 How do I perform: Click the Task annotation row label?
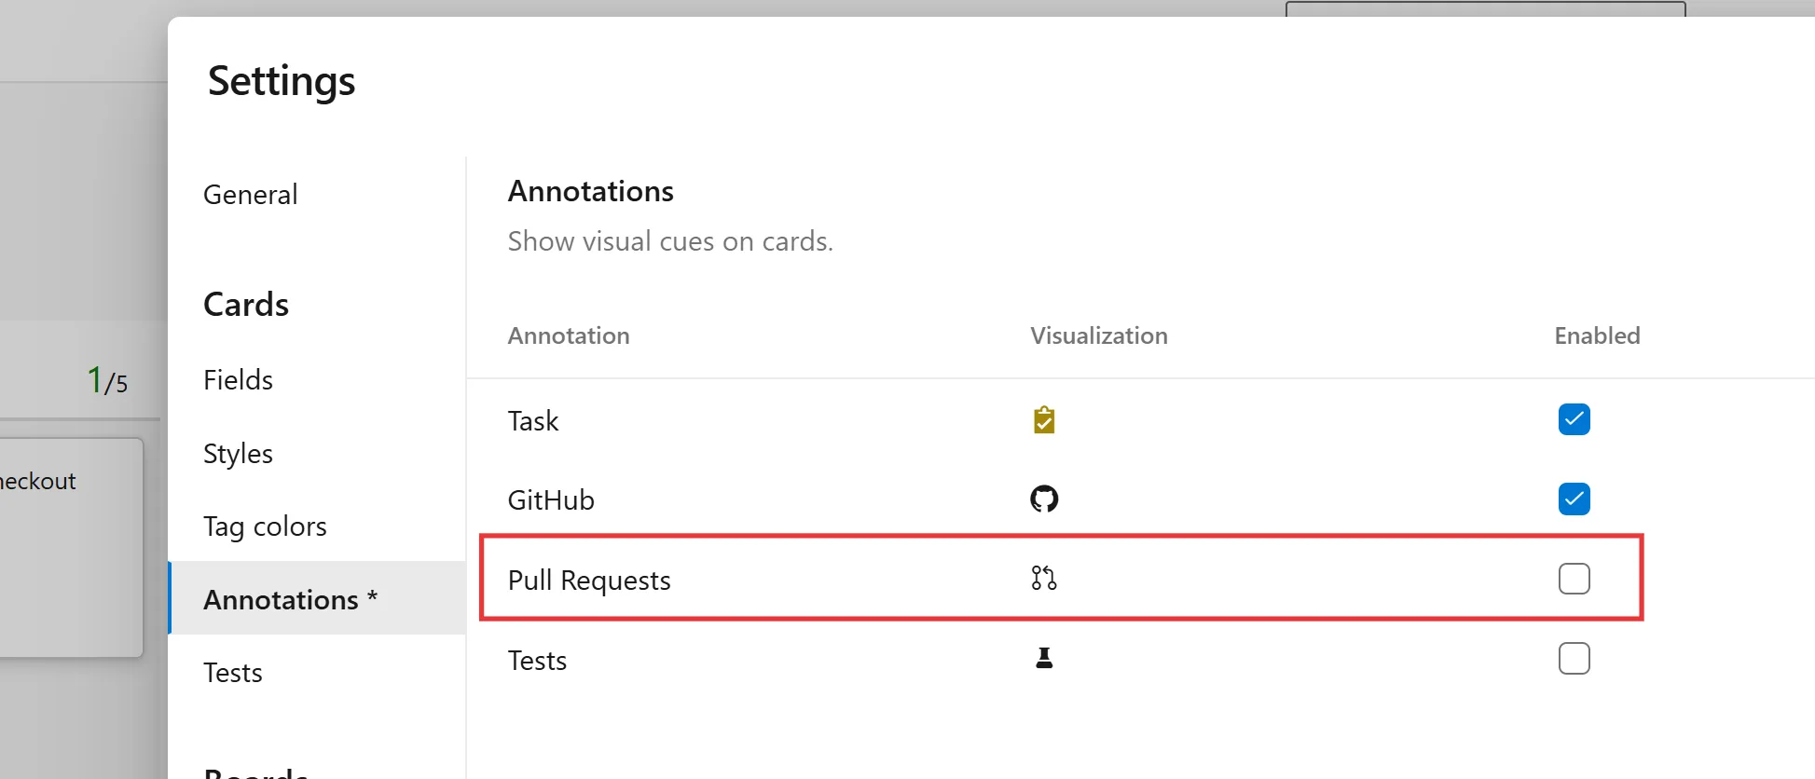533,421
